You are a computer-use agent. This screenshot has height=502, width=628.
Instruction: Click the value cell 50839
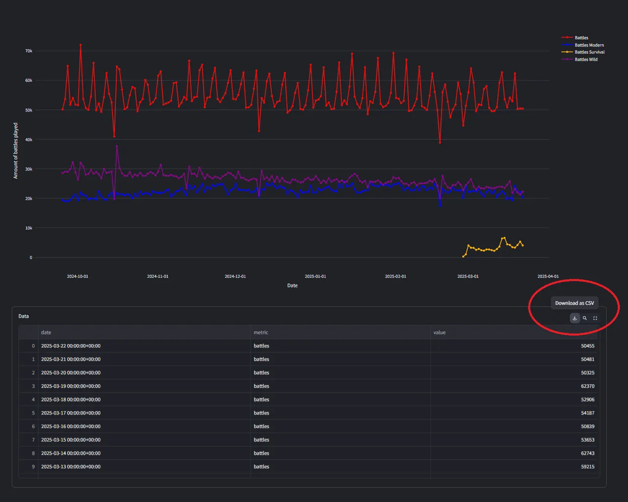pos(514,426)
